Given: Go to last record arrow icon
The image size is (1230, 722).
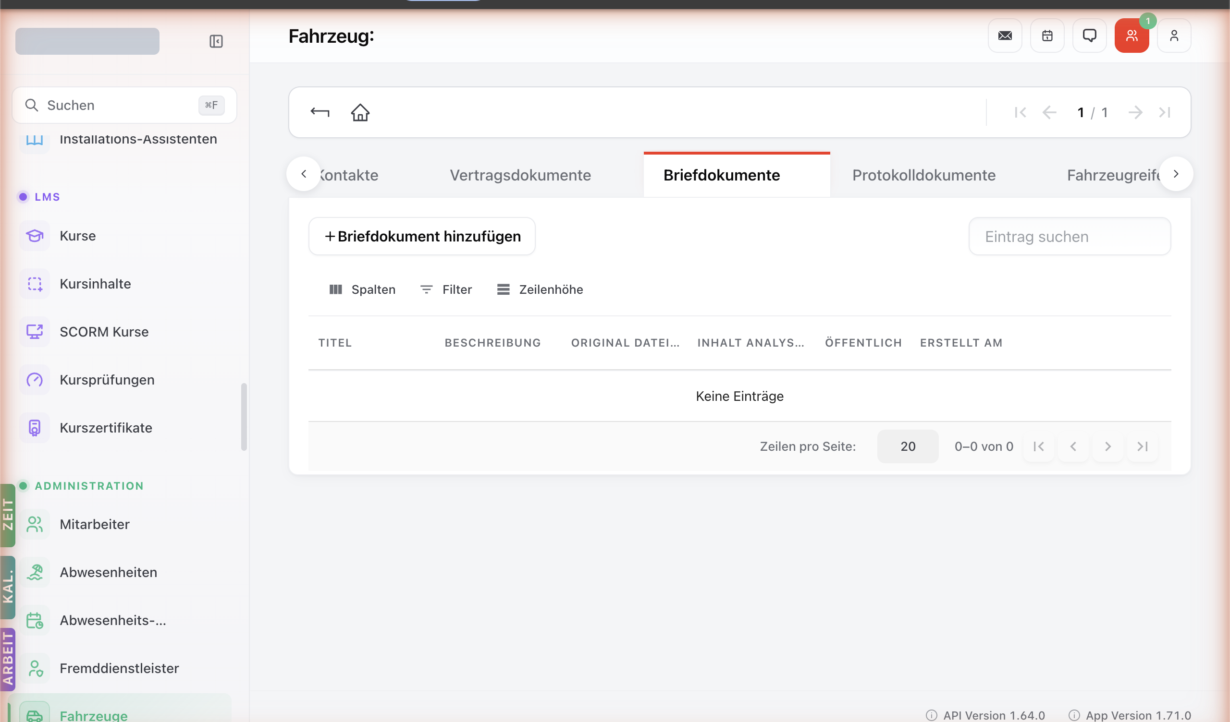Looking at the screenshot, I should tap(1165, 112).
